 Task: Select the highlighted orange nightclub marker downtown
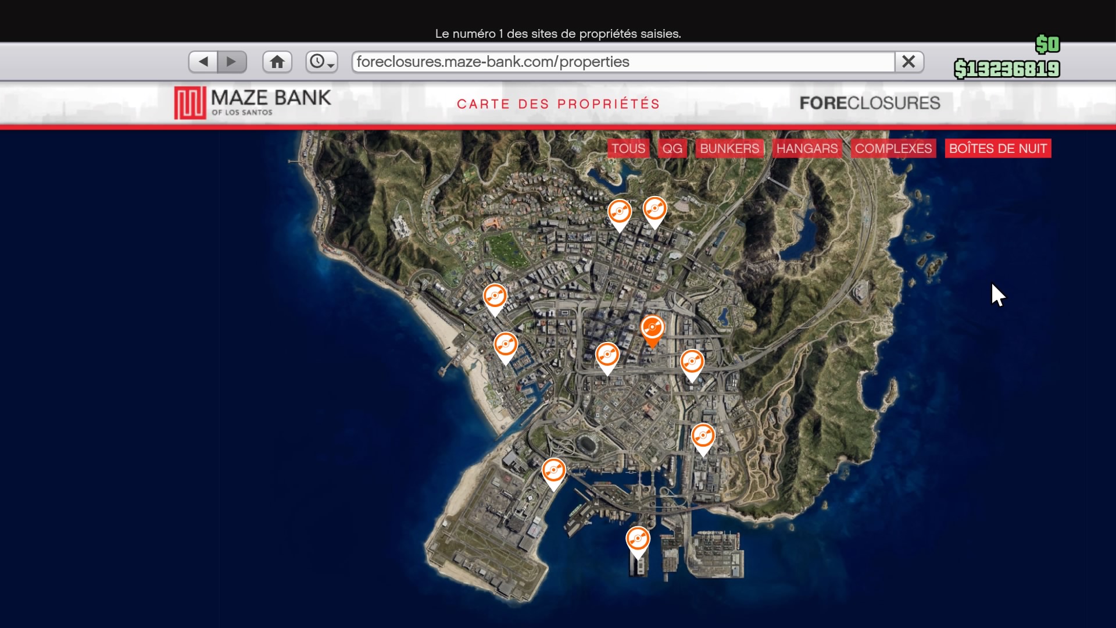652,329
